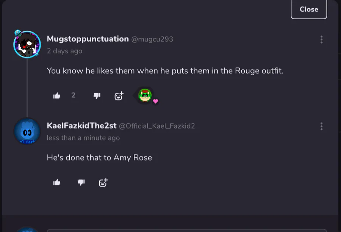This screenshot has width=341, height=232.
Task: Click the KaelFazkidThe2st username
Action: (81, 126)
